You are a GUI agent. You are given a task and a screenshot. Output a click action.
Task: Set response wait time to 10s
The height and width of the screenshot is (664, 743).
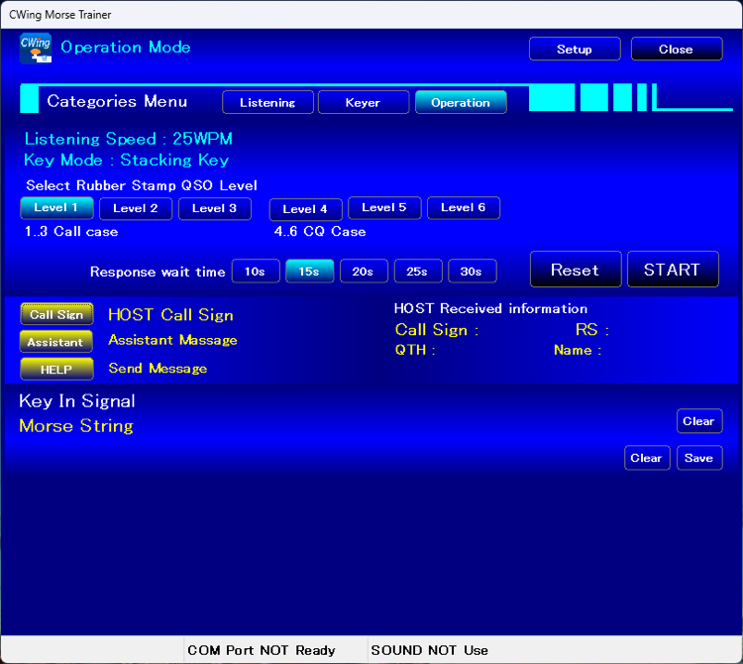(x=256, y=272)
